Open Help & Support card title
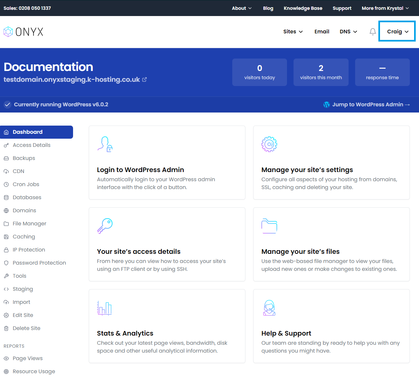Viewport: 419px width, 383px height. (x=286, y=333)
